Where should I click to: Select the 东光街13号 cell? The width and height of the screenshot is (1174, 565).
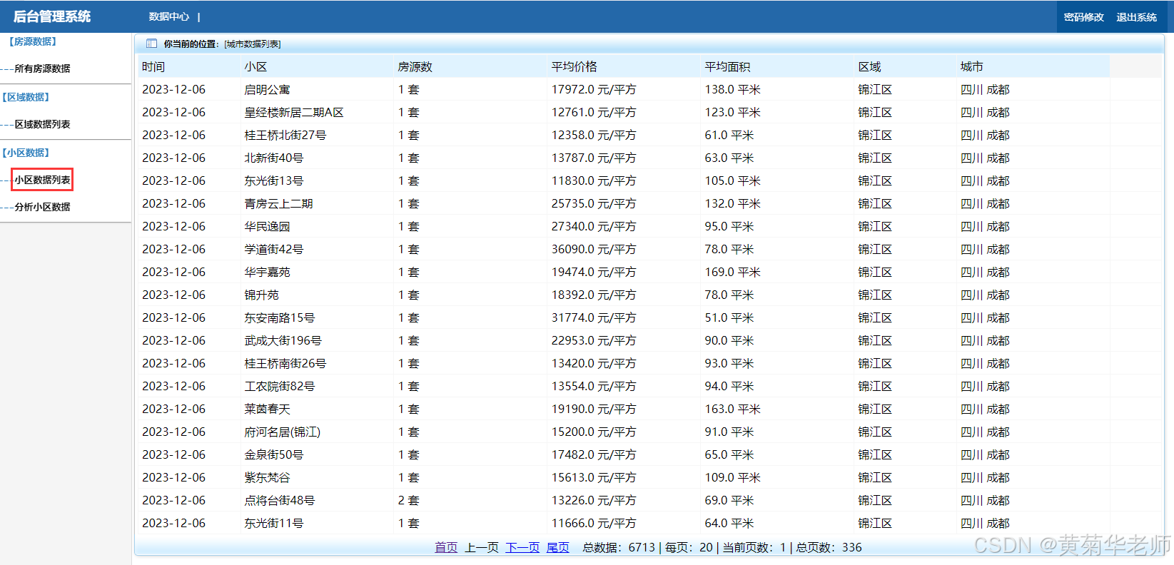pyautogui.click(x=274, y=180)
